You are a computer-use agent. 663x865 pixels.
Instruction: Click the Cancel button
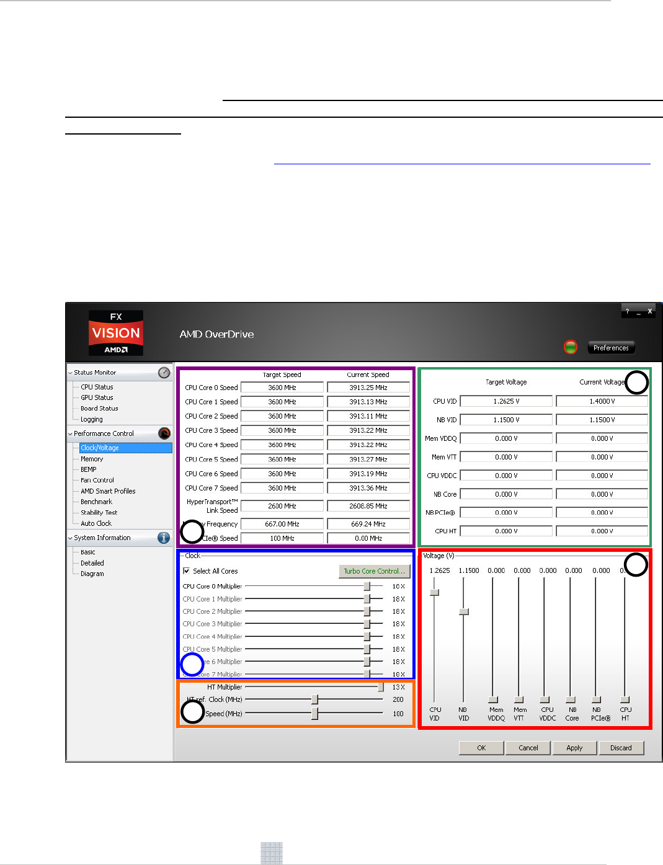[x=528, y=748]
